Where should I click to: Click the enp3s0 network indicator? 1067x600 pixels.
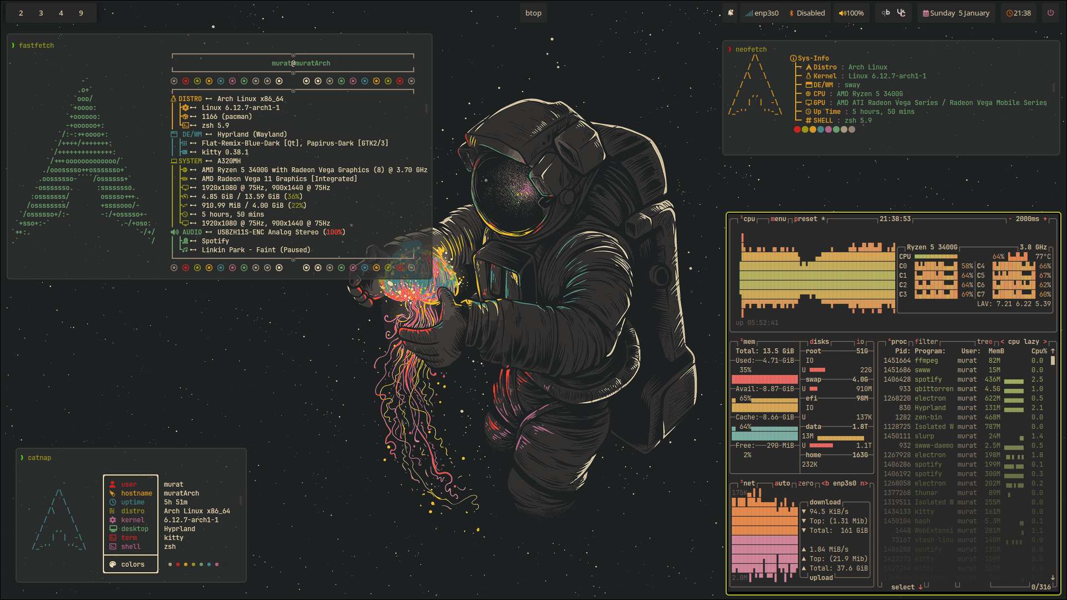tap(762, 13)
